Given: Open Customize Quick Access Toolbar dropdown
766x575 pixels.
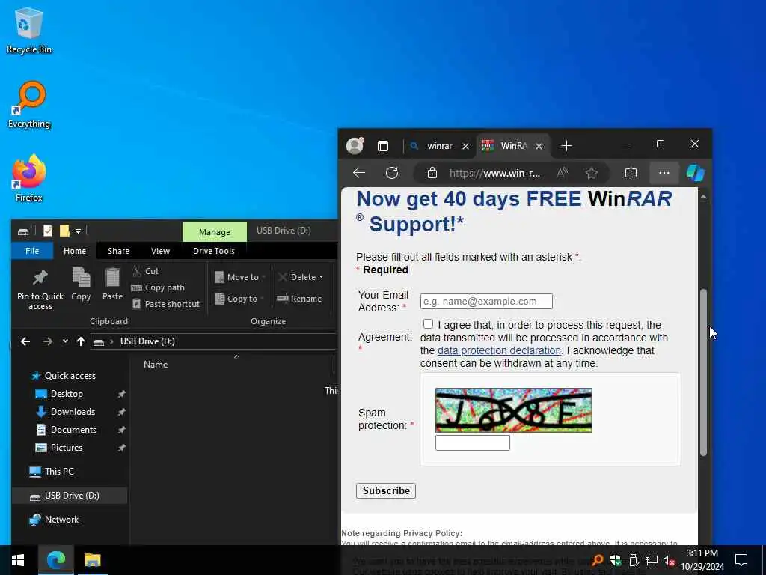Looking at the screenshot, I should (x=78, y=231).
